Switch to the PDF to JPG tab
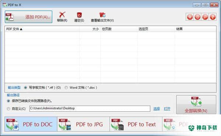 coord(84,124)
